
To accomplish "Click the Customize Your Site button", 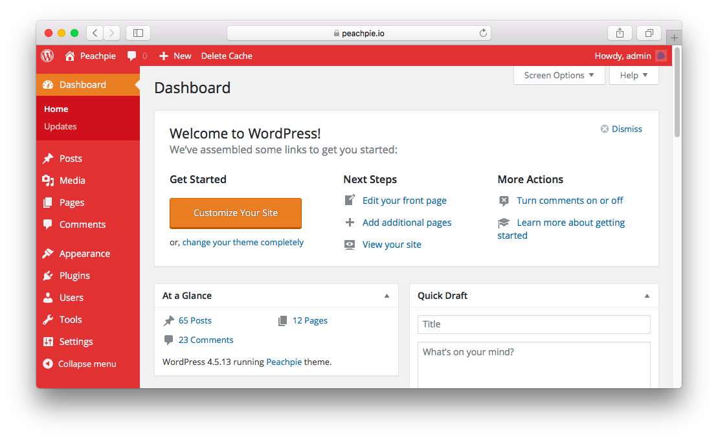I will (x=236, y=213).
